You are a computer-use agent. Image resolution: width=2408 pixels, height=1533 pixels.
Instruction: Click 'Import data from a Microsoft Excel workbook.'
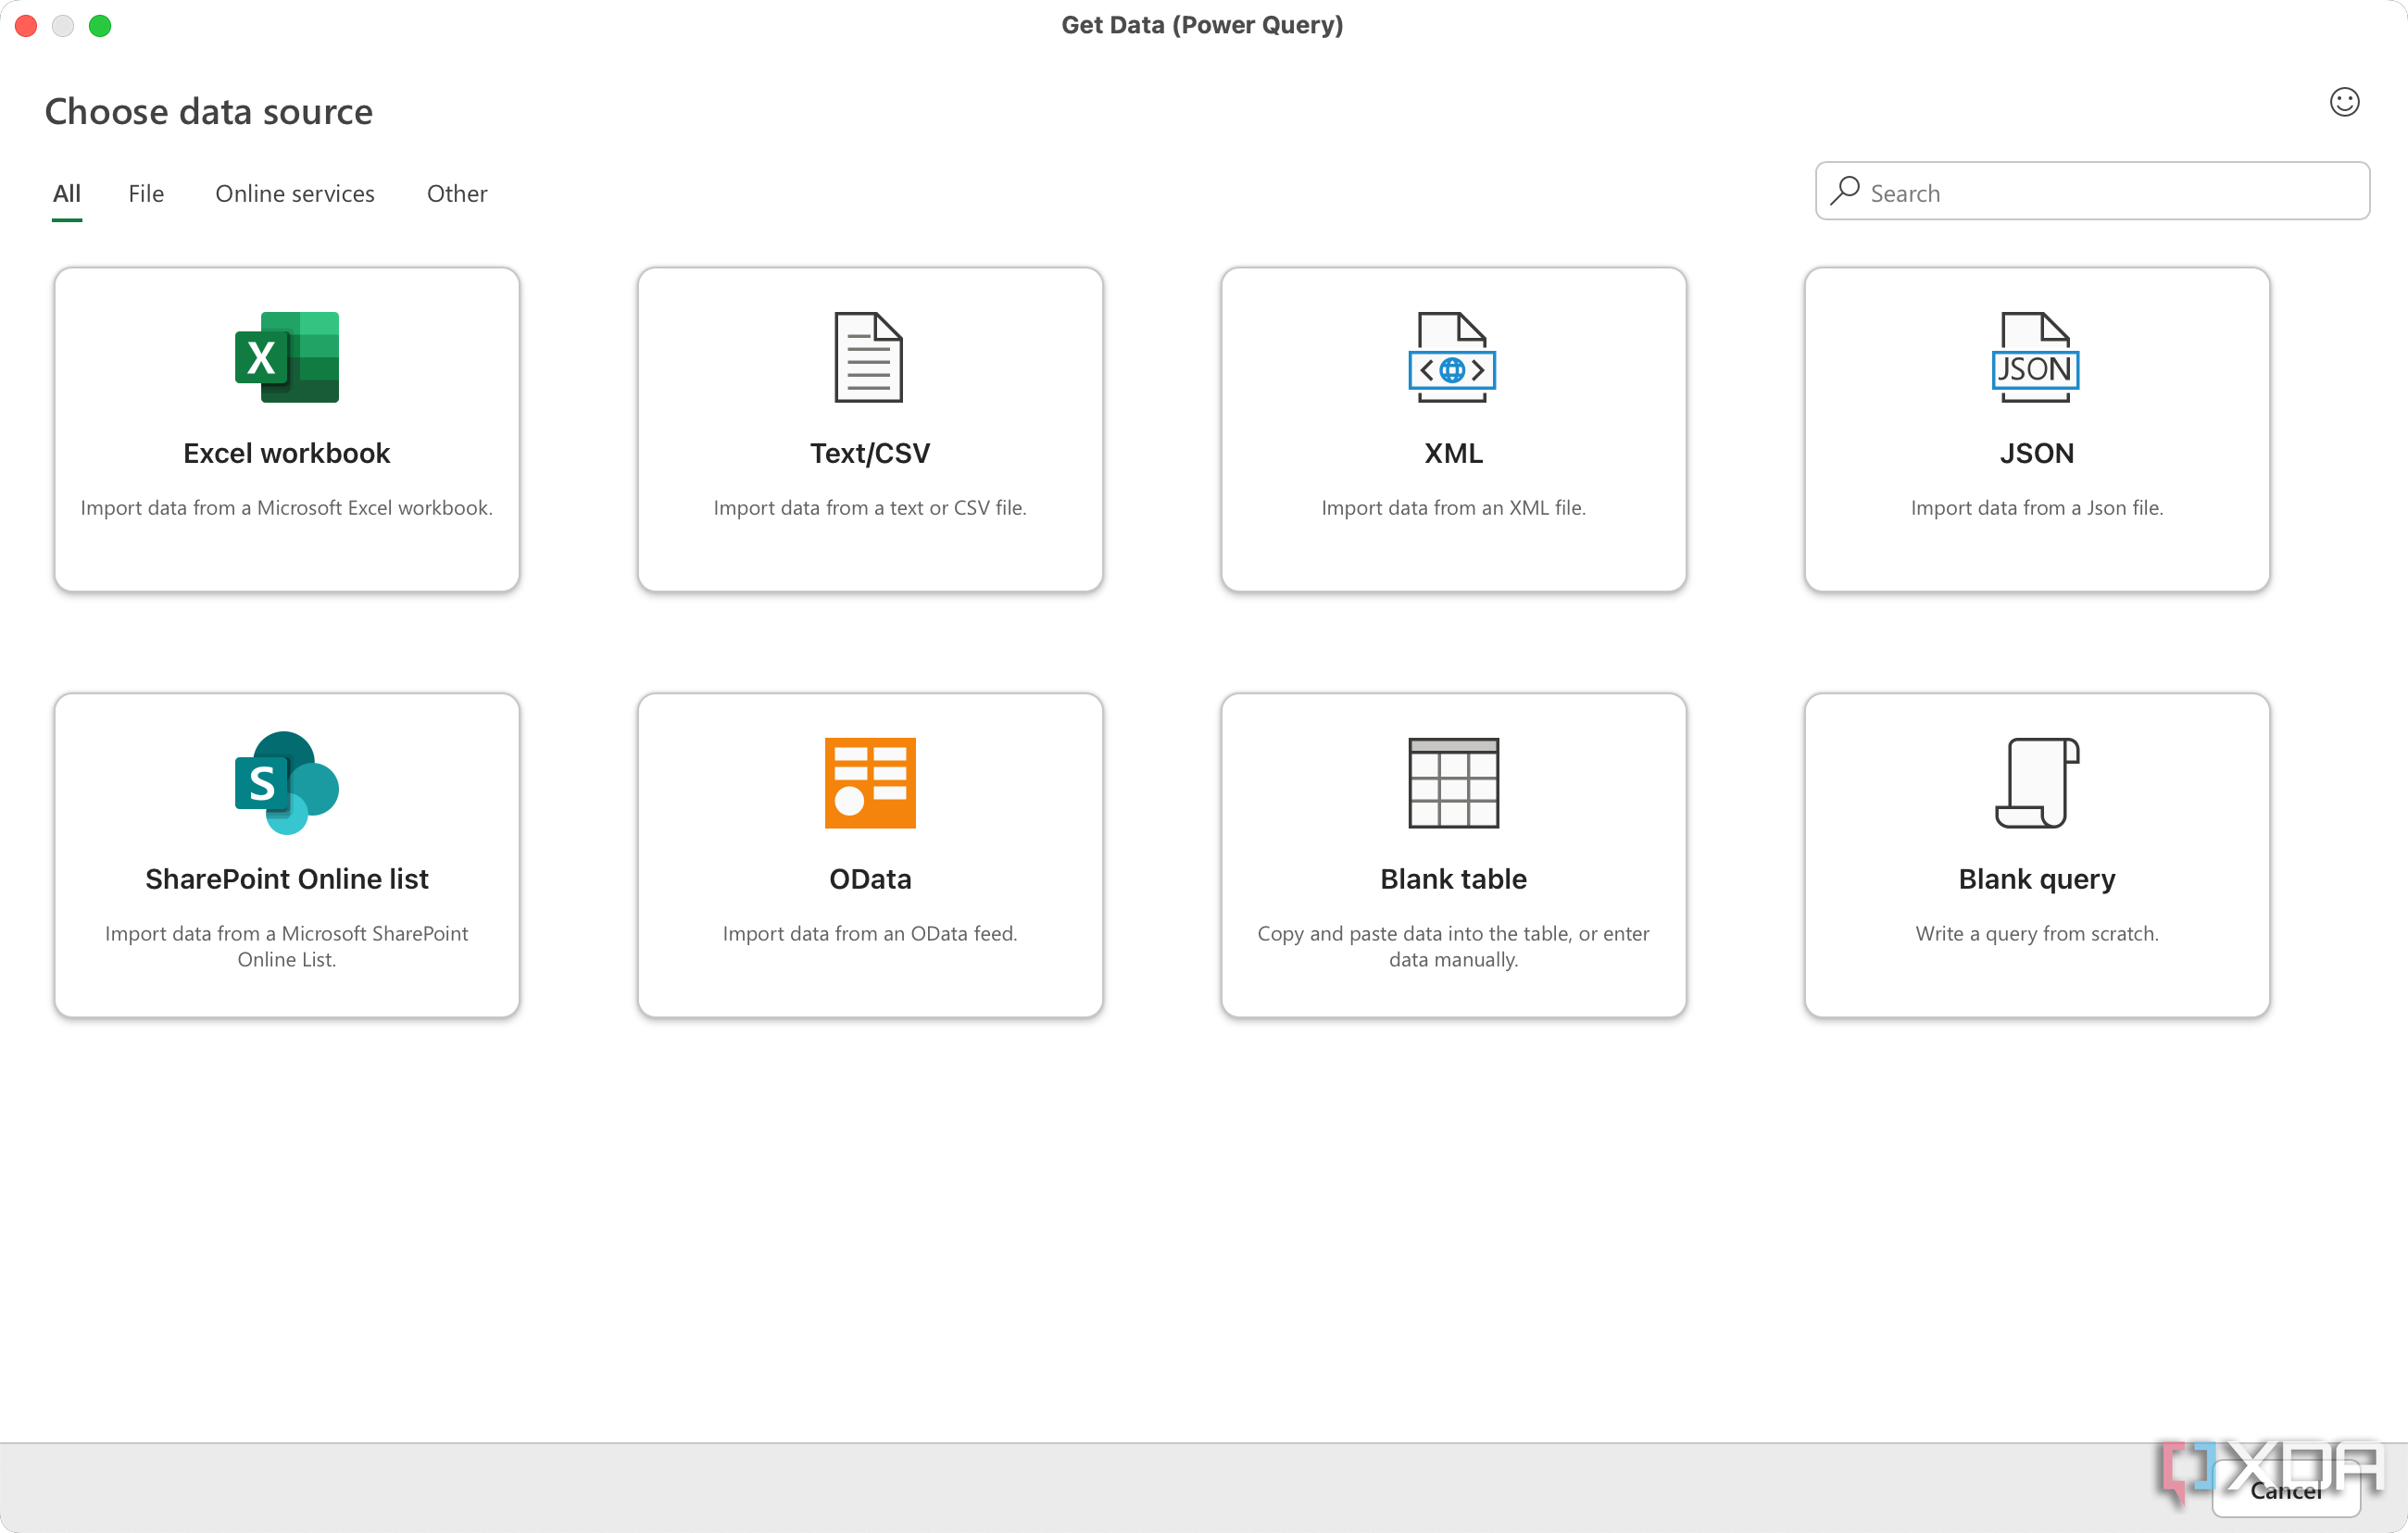pyautogui.click(x=287, y=507)
